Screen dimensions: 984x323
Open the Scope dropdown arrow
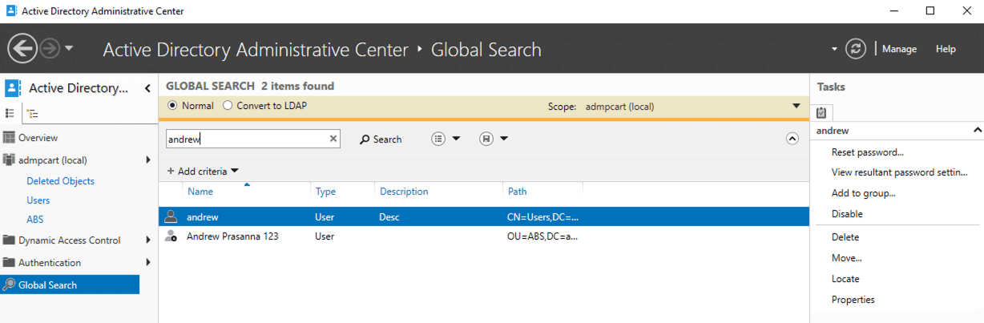(x=796, y=106)
